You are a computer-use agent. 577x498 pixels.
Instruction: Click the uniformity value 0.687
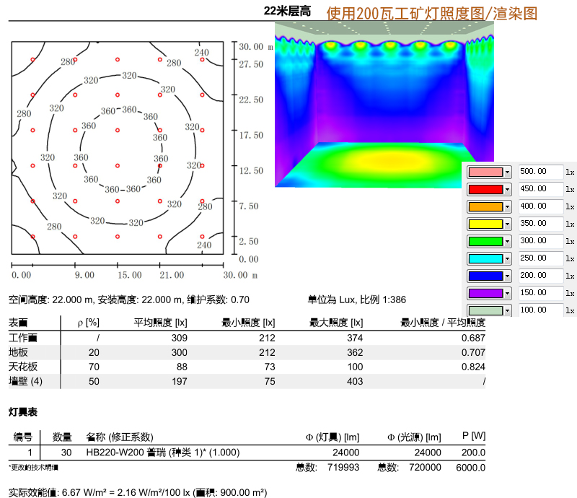473,338
